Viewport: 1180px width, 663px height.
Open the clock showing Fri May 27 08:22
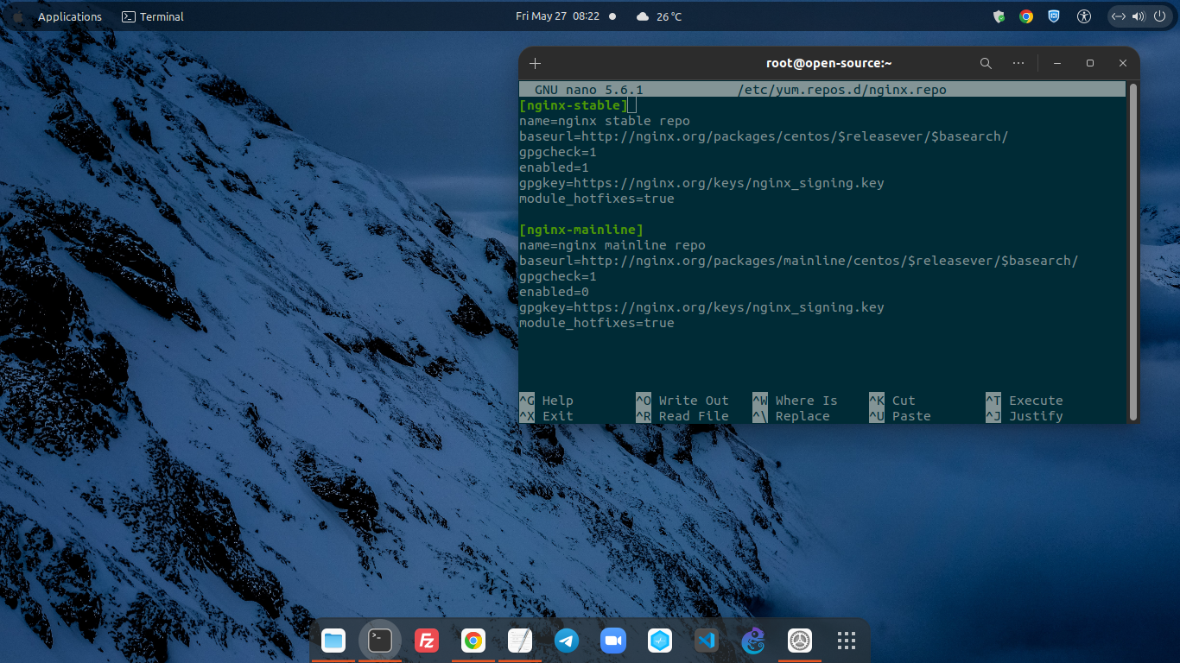[557, 16]
